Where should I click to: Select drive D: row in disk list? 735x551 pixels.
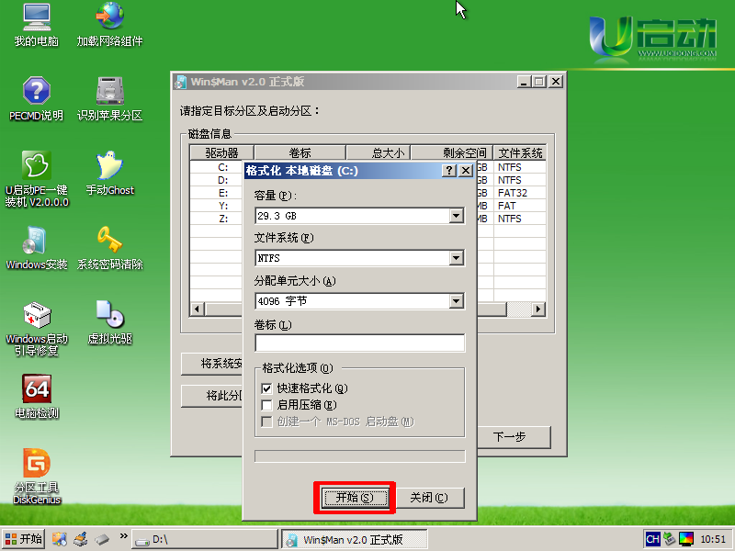[368, 180]
